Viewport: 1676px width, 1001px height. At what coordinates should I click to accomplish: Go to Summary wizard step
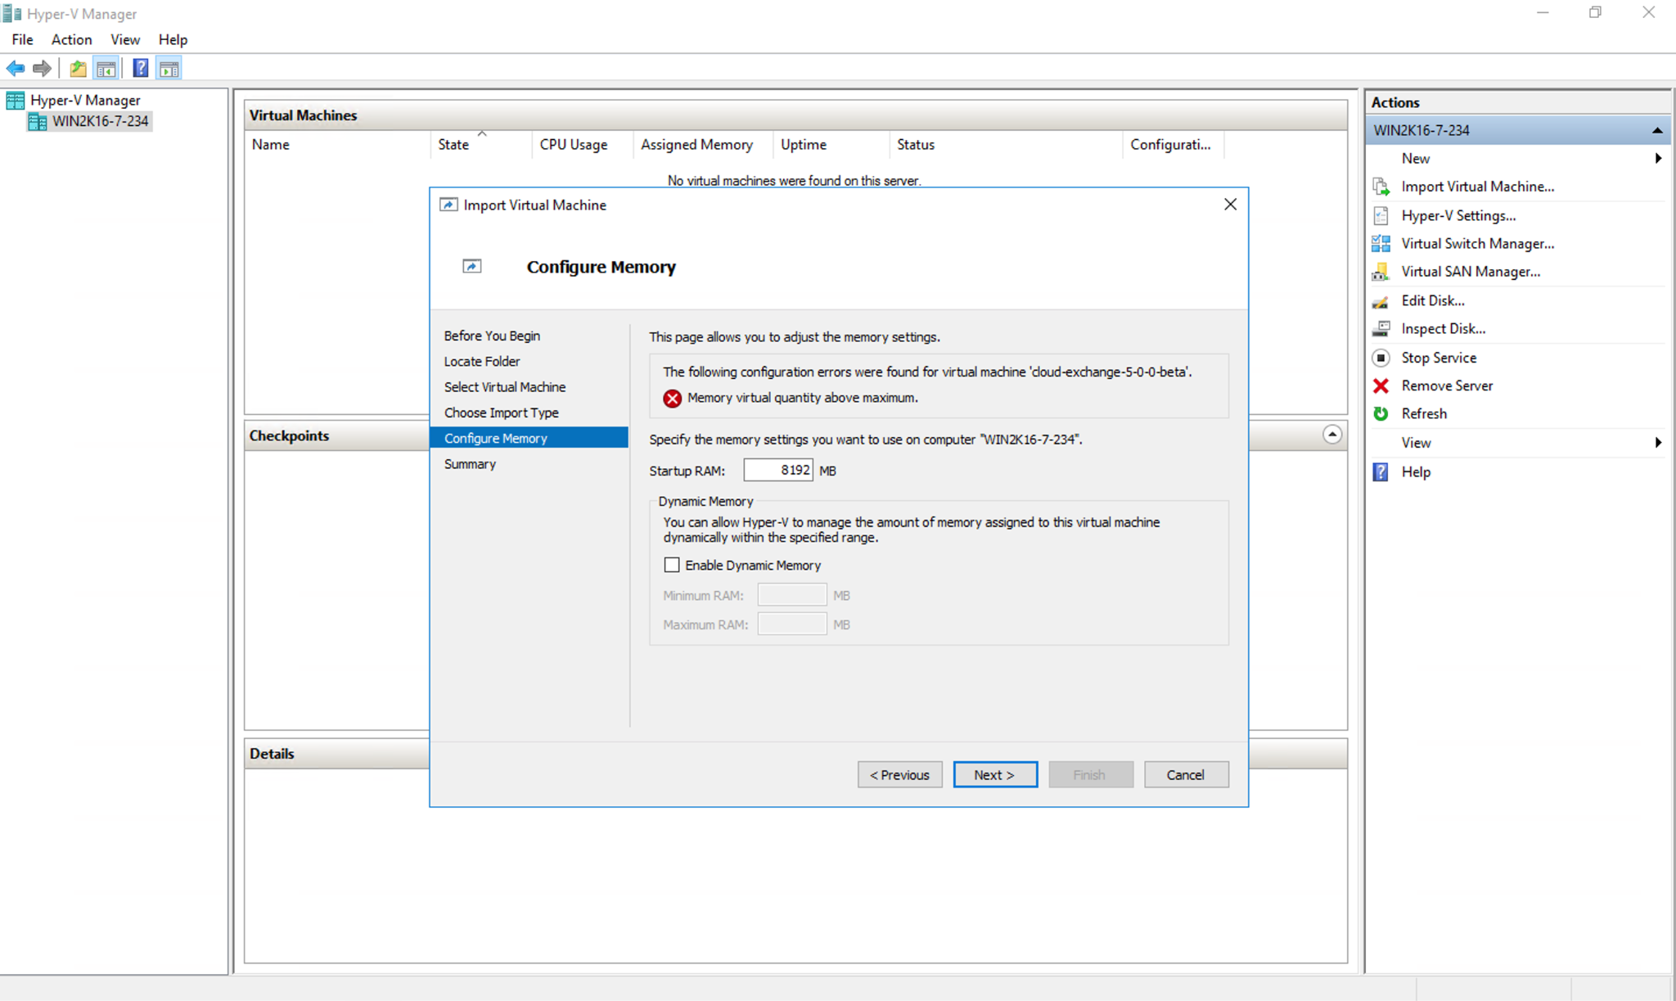click(x=470, y=464)
